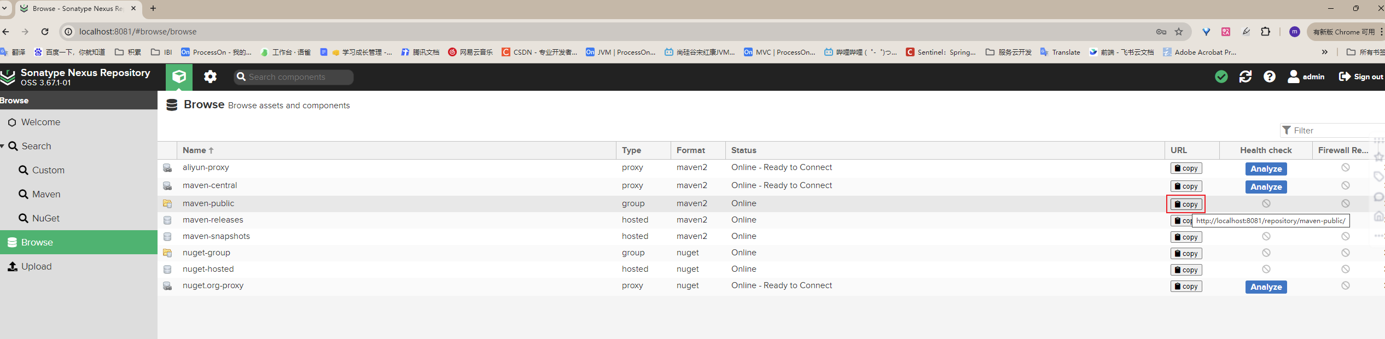Sort by the Status column header

(945, 150)
